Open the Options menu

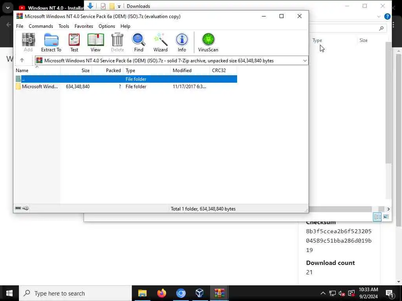coord(107,26)
